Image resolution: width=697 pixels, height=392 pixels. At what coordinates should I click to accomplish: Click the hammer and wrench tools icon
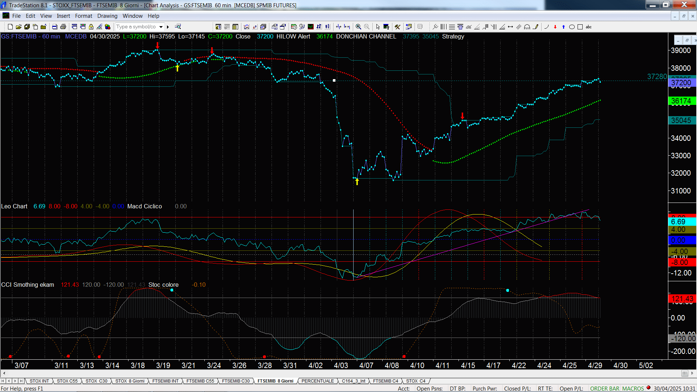point(398,26)
